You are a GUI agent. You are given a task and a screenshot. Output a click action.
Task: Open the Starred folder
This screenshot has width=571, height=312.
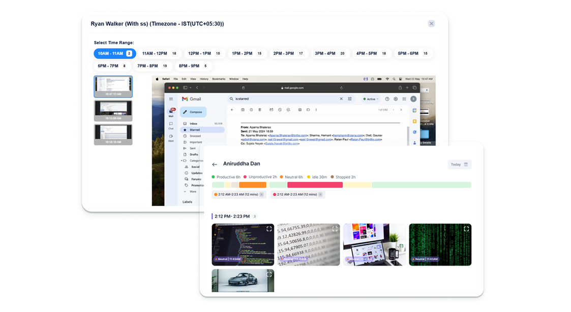pos(202,130)
